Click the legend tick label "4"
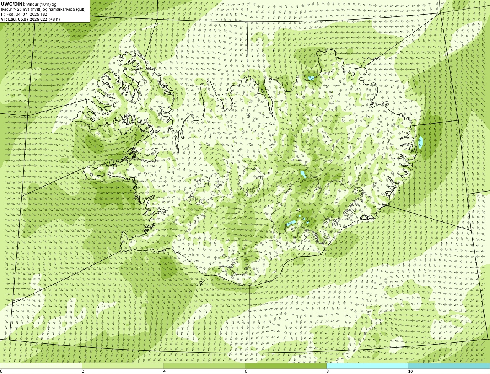Viewport: 490px width, 374px height. pos(165,371)
